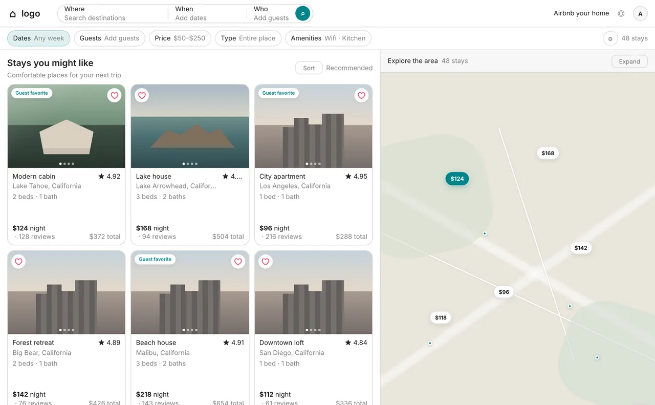655x405 pixels.
Task: Open the City apartment listing photo
Action: point(313,126)
